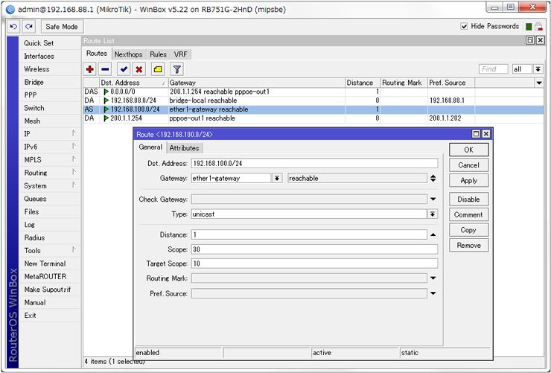Close the Route List panel

541,40
